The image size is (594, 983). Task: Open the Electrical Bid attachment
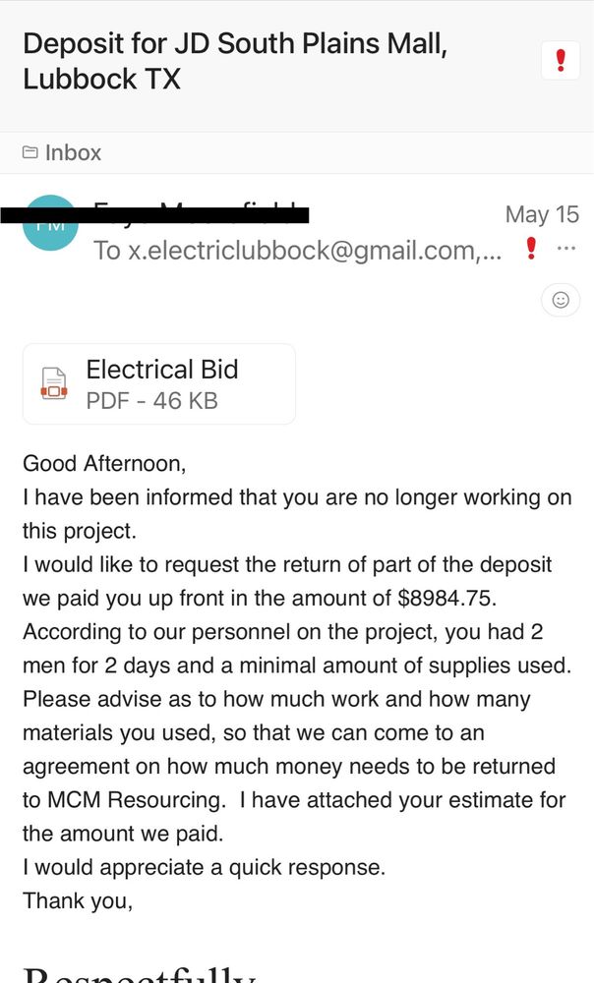[x=159, y=384]
